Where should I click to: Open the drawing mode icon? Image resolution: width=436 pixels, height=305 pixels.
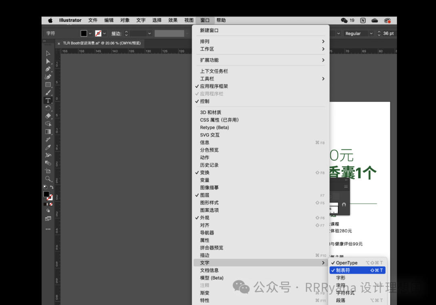(x=48, y=211)
